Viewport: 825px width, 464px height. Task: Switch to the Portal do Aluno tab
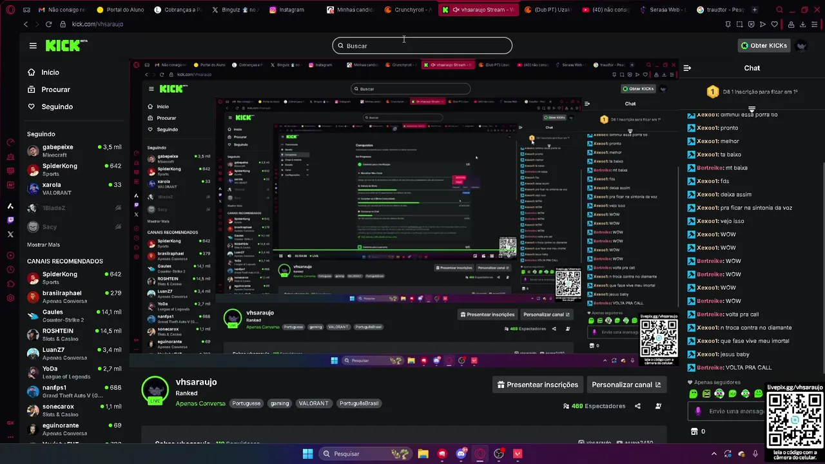(x=122, y=10)
